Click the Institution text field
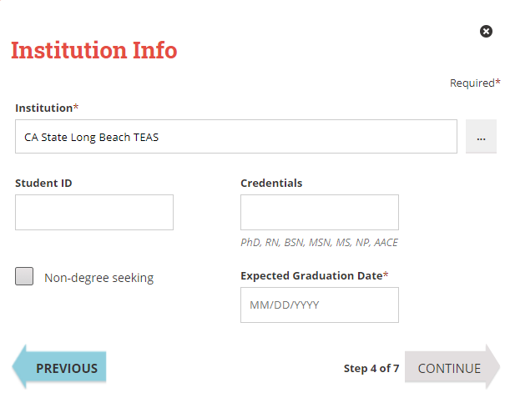 [x=235, y=137]
